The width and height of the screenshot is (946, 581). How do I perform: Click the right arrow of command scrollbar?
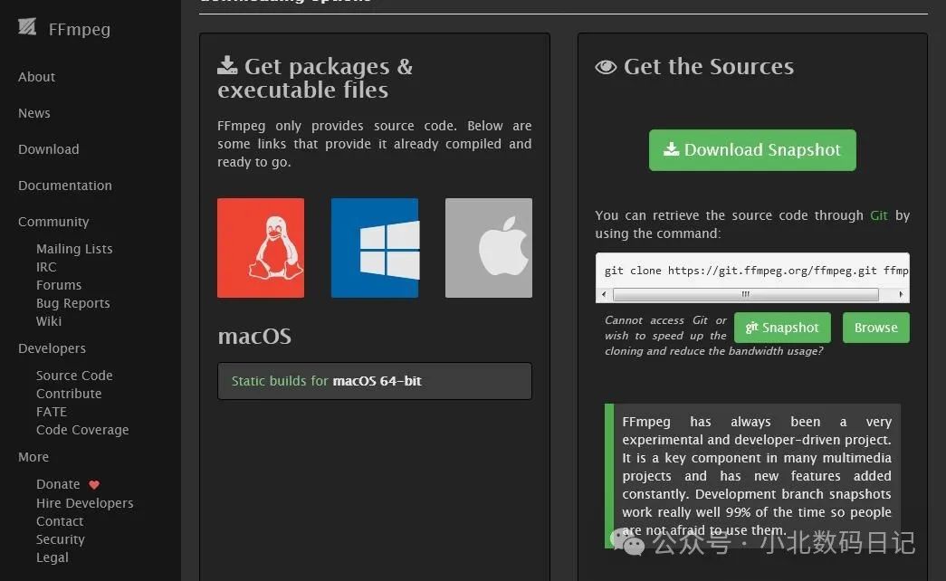[901, 294]
